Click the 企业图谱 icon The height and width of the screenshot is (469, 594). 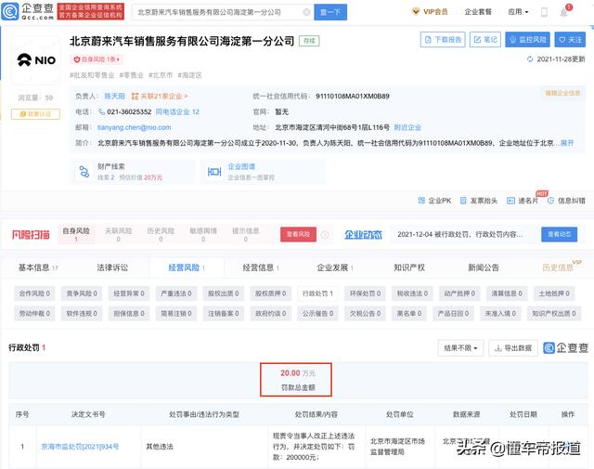point(214,172)
